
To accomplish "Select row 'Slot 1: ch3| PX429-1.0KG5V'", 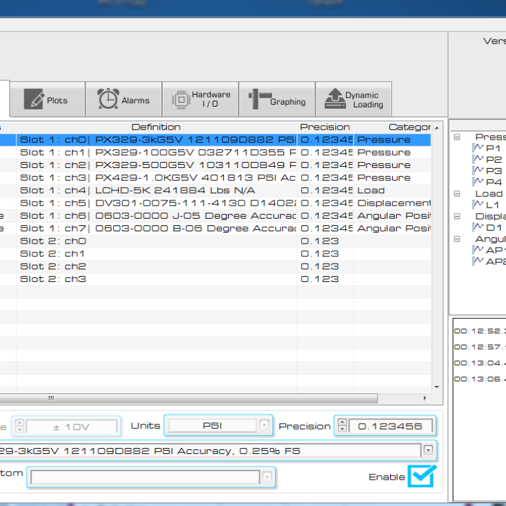I will tap(215, 178).
